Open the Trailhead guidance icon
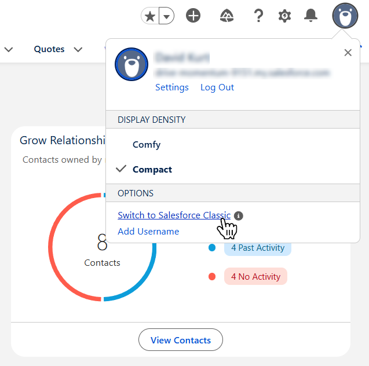The height and width of the screenshot is (366, 369). click(226, 16)
